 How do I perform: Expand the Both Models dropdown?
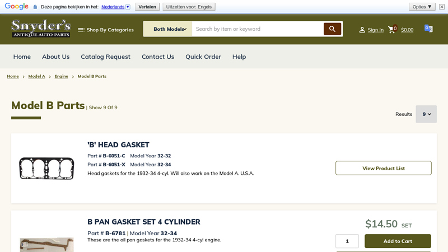click(x=168, y=29)
